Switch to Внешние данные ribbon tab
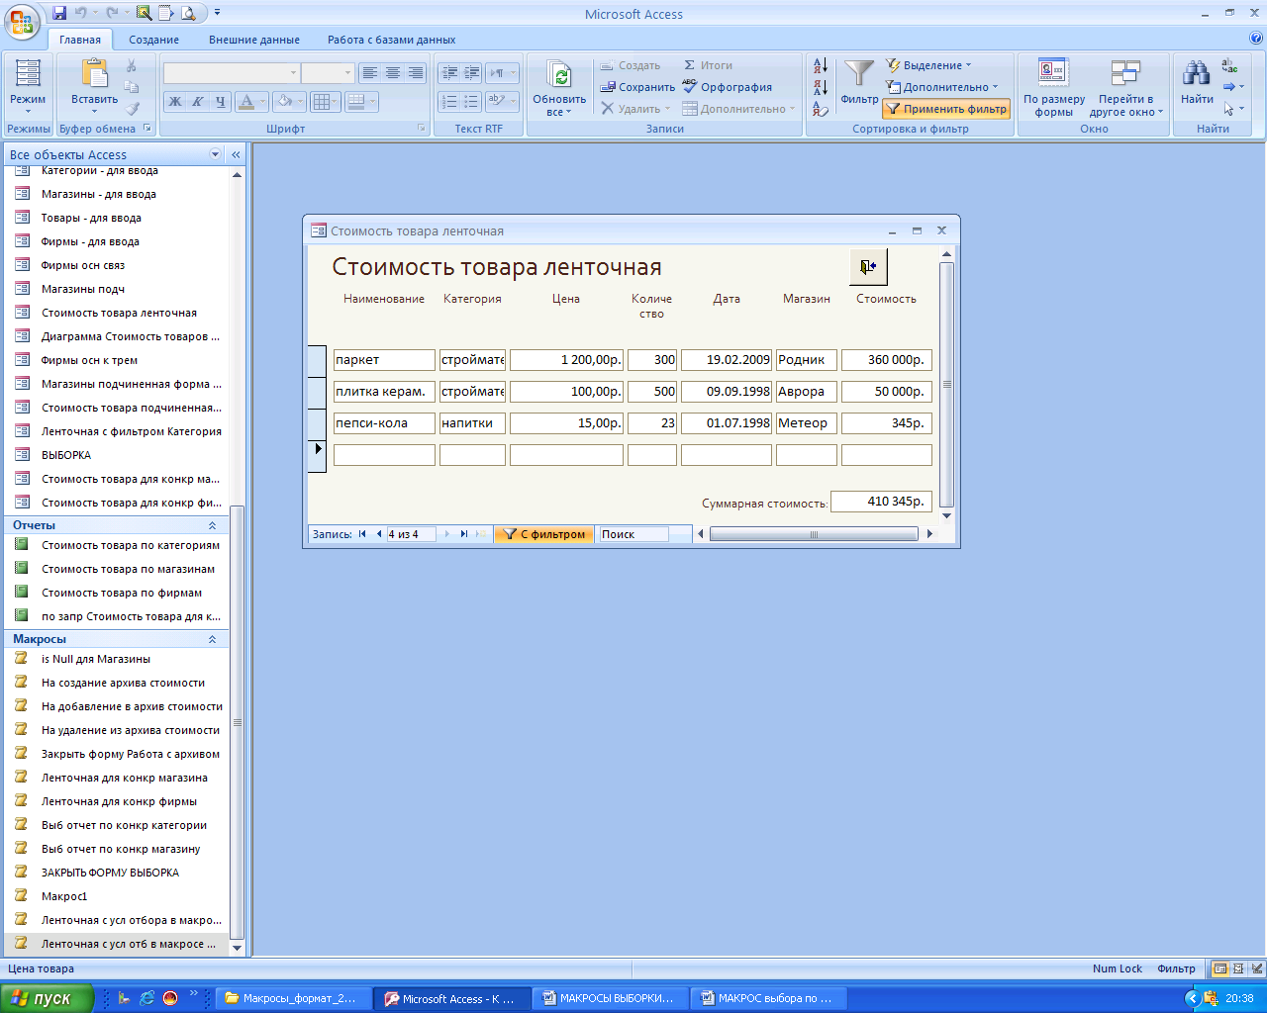This screenshot has width=1267, height=1013. [254, 40]
